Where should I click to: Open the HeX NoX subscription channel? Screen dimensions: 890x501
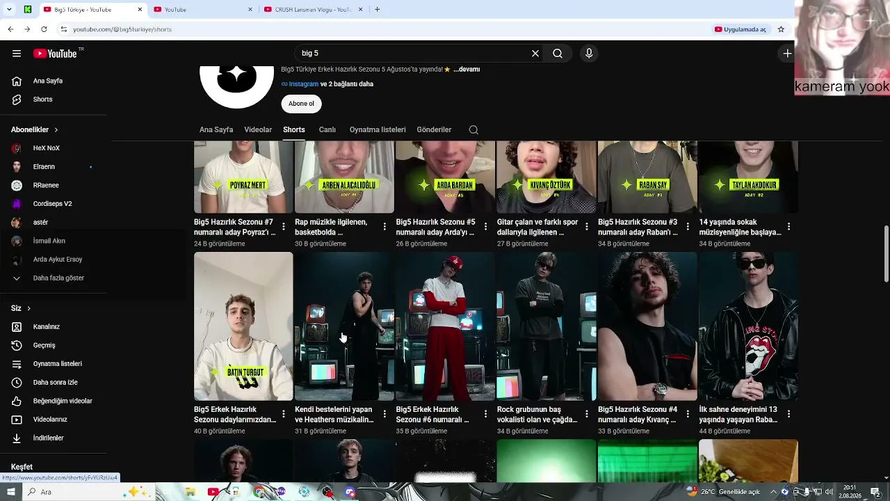pos(47,148)
